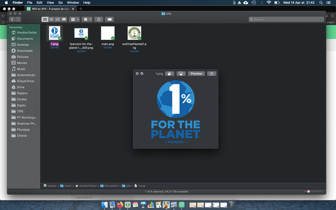Click the Finder toolbar Share button
The height and width of the screenshot is (210, 336).
click(99, 20)
